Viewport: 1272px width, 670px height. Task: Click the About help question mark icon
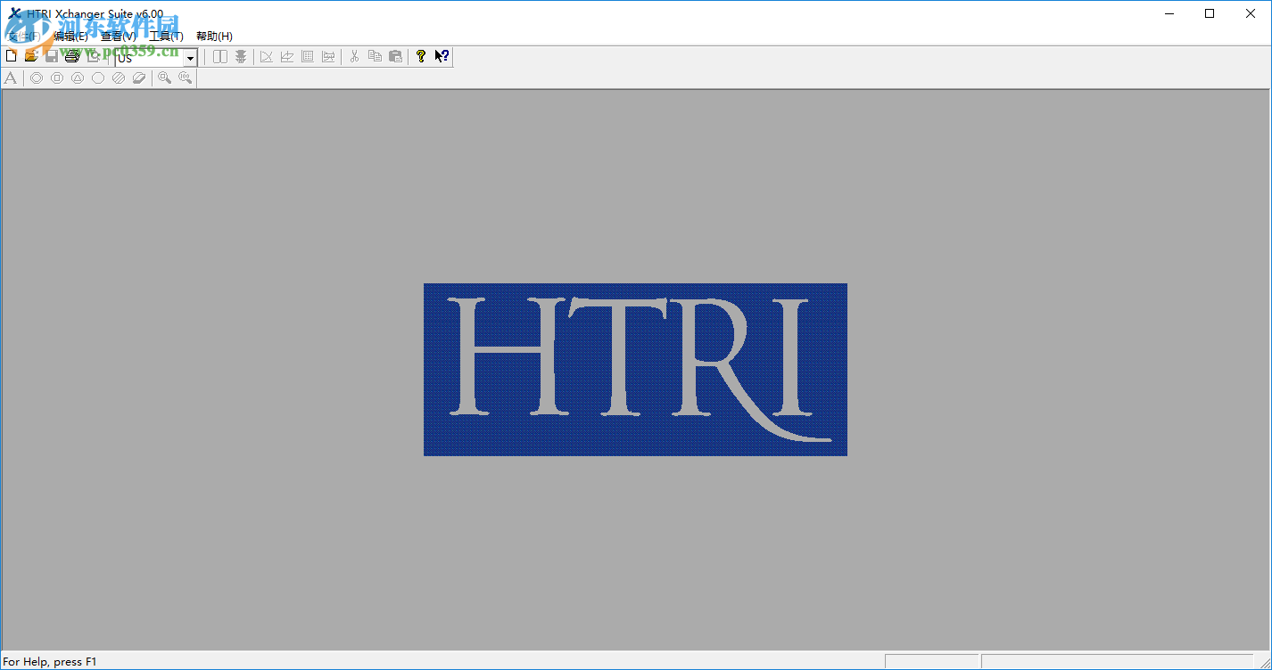click(420, 55)
